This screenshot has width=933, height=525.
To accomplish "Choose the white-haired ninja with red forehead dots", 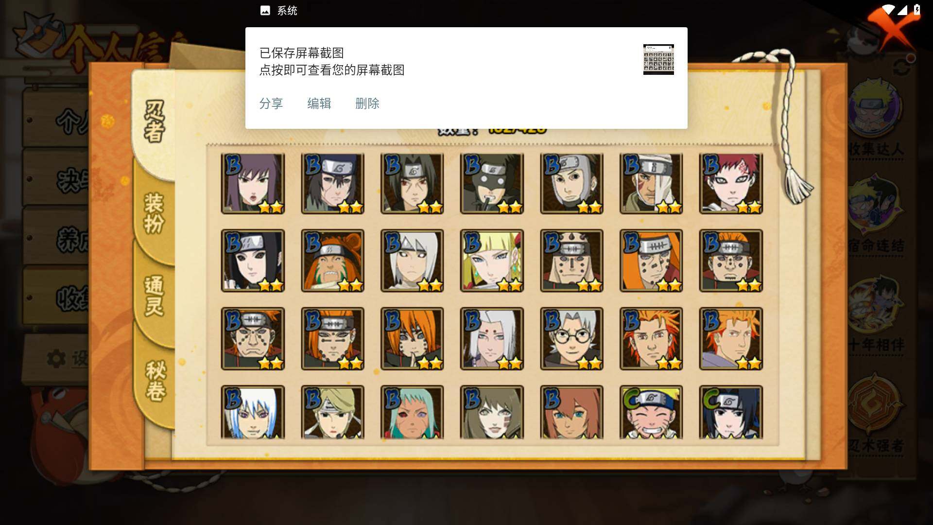I will [x=492, y=339].
